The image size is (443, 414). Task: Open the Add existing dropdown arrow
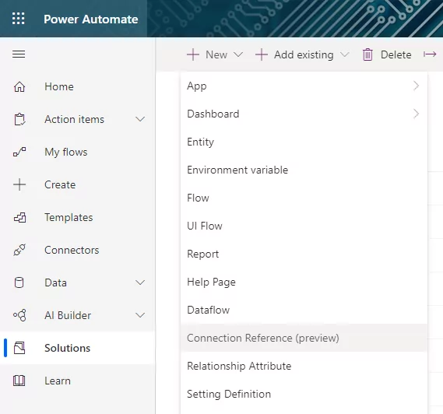(x=345, y=54)
